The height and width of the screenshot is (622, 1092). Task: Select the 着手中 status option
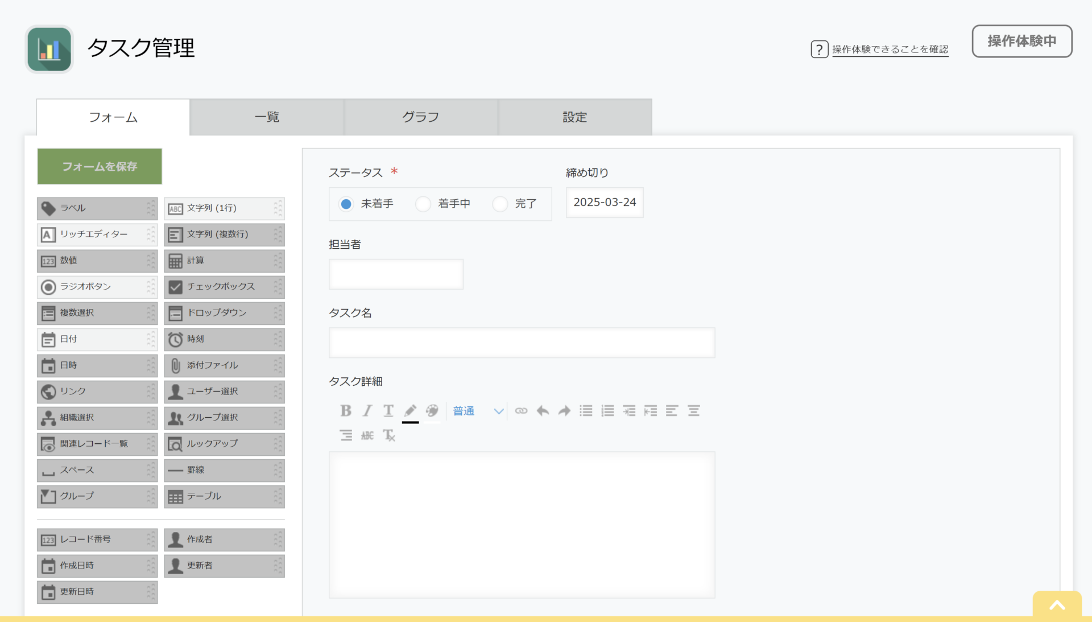(x=423, y=204)
